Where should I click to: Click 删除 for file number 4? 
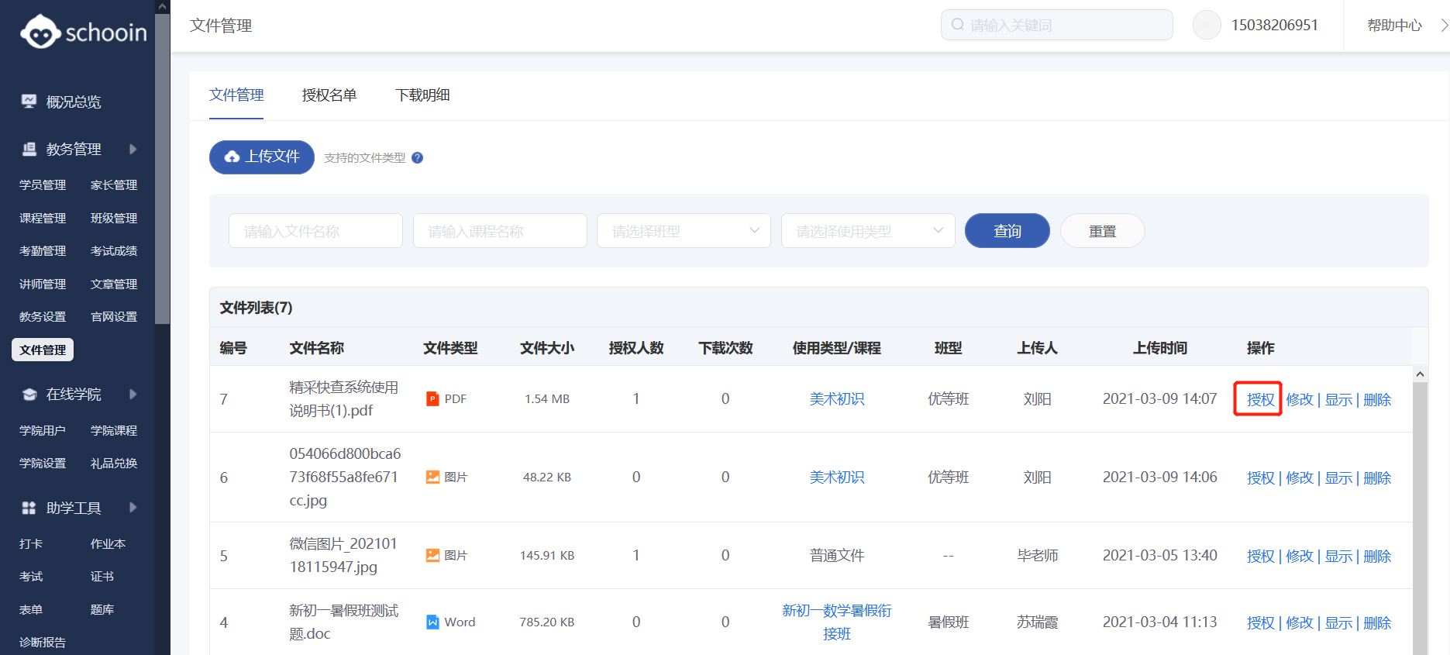tap(1377, 622)
